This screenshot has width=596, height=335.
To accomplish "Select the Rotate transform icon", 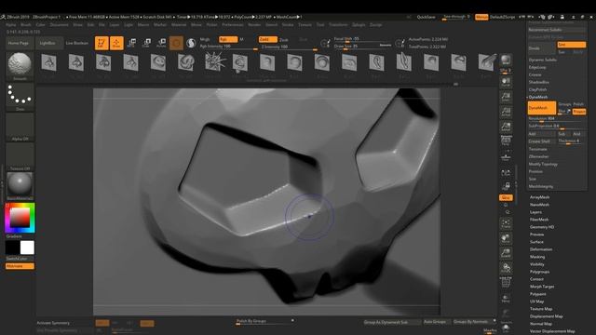I will (161, 43).
